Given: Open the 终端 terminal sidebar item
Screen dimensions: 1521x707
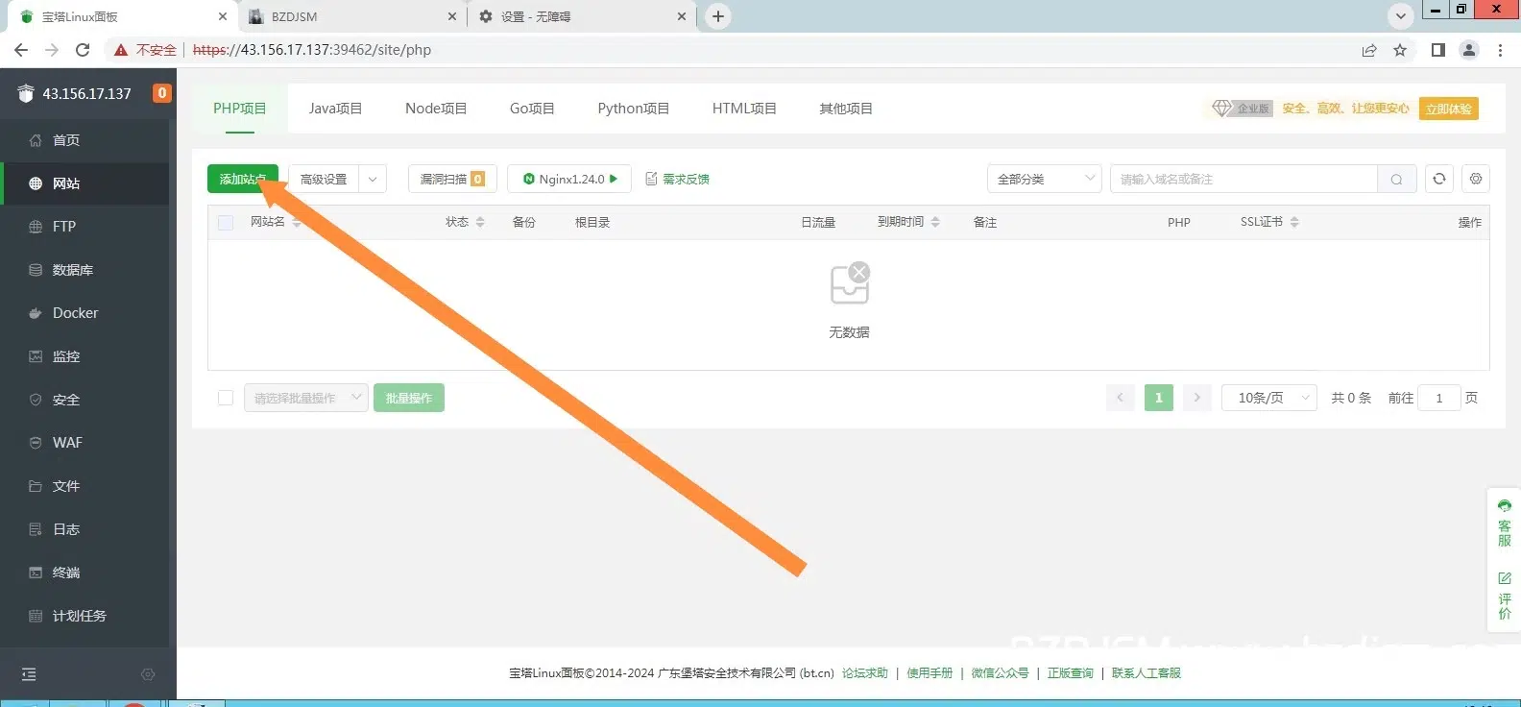Looking at the screenshot, I should [84, 573].
